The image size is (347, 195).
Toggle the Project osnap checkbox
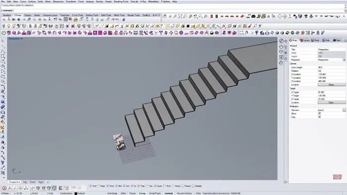183,186
